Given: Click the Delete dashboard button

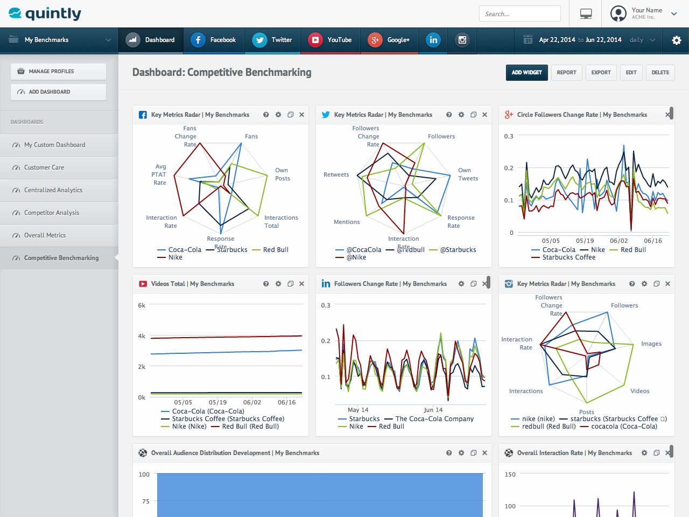Looking at the screenshot, I should point(660,73).
